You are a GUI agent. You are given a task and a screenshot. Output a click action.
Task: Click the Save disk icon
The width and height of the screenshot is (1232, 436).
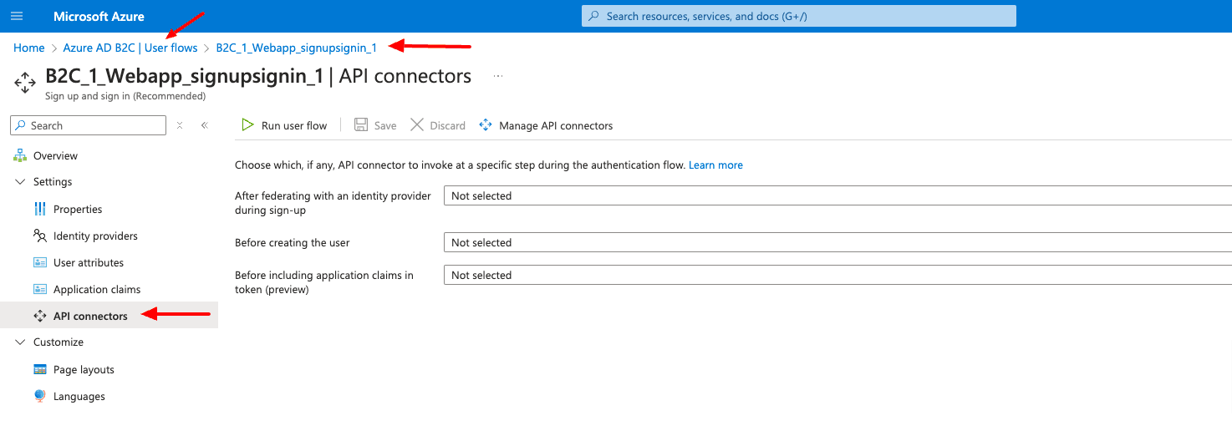tap(361, 125)
